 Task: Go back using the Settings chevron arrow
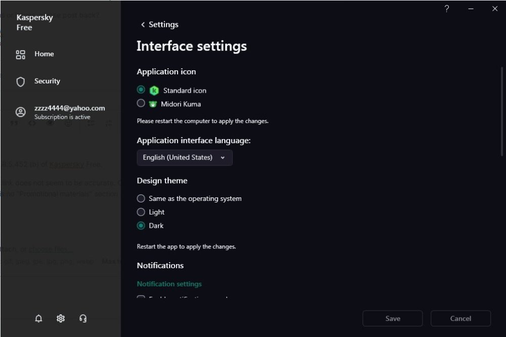[x=143, y=24]
